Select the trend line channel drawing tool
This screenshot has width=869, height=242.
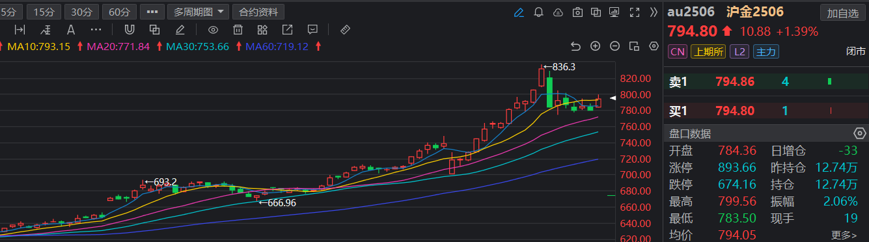pyautogui.click(x=45, y=29)
